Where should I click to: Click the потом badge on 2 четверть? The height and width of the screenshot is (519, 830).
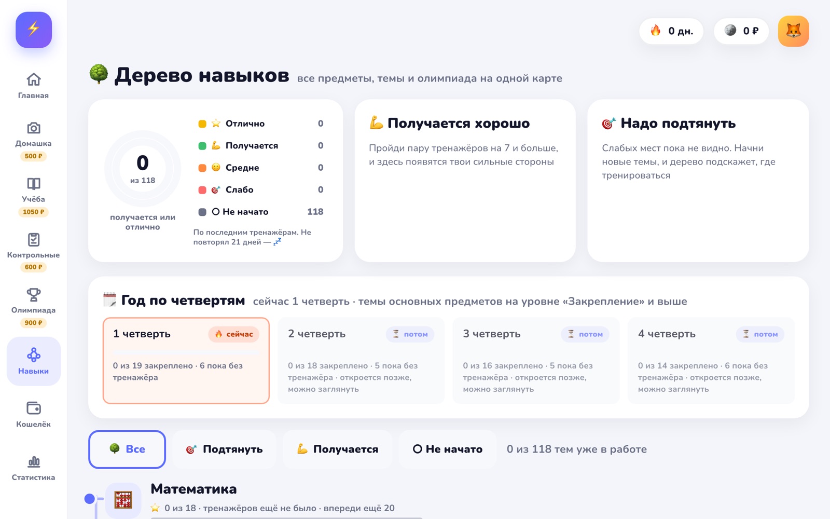click(x=410, y=334)
